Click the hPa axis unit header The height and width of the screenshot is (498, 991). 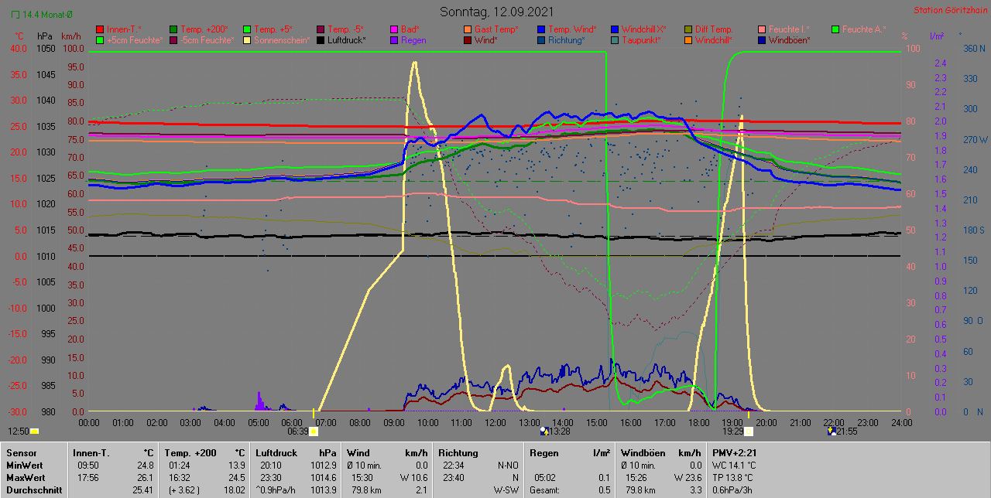point(45,36)
